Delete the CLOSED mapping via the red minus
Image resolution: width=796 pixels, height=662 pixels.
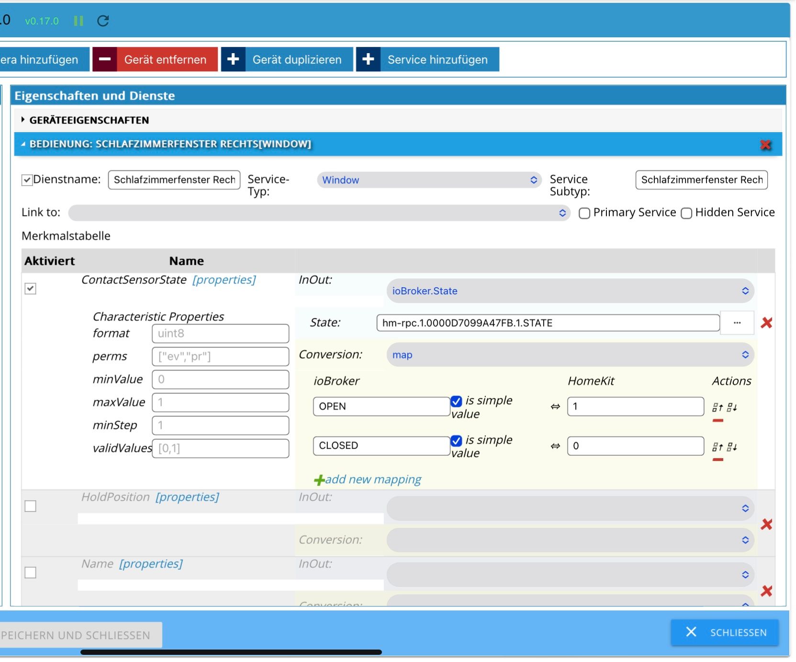coord(718,460)
